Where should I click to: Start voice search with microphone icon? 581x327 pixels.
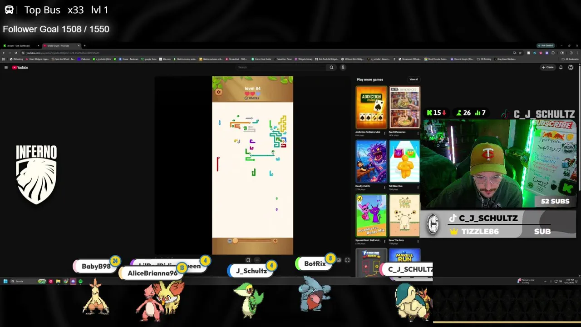point(343,67)
